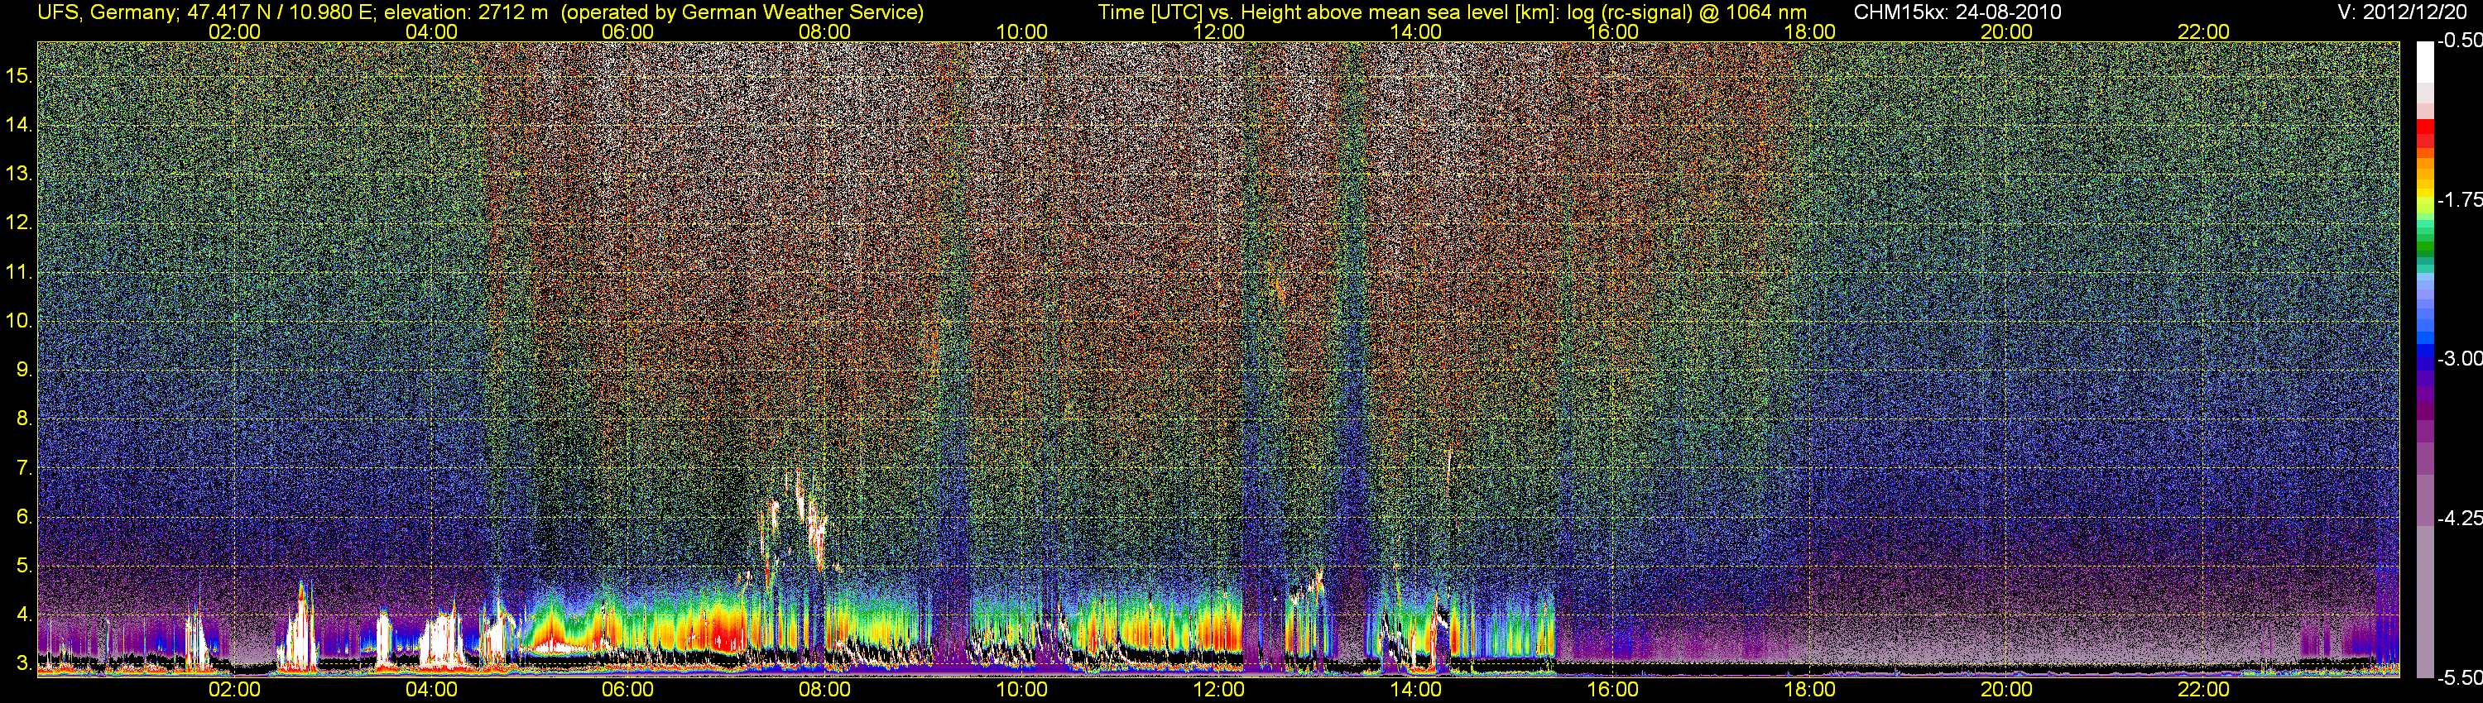
Task: Pick the height axis label '6.'
Action: 24,517
